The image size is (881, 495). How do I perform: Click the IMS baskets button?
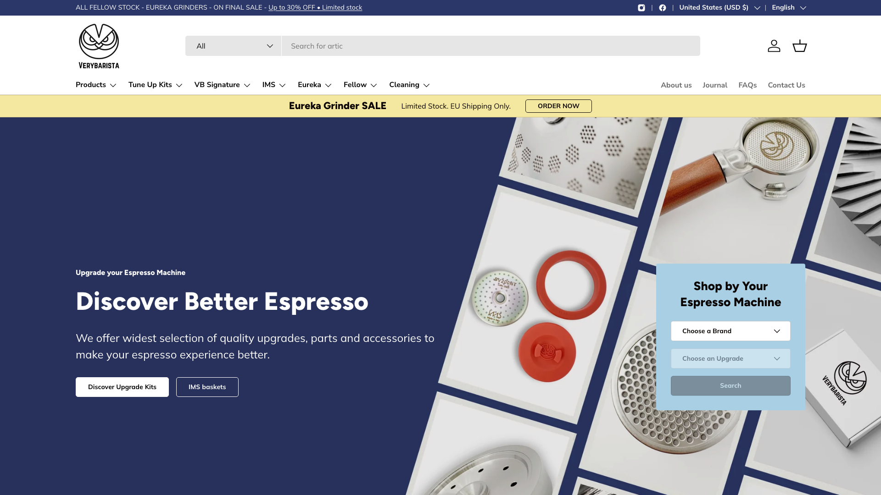pos(207,387)
